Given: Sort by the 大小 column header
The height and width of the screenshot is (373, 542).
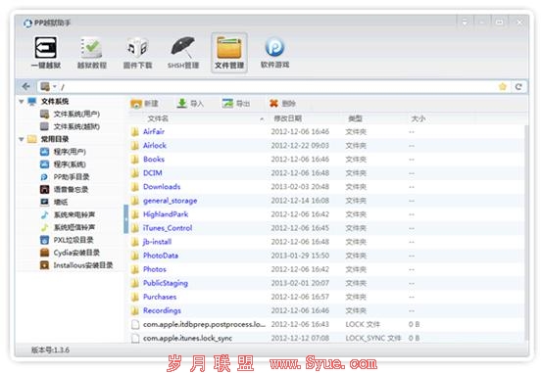Looking at the screenshot, I should 419,118.
